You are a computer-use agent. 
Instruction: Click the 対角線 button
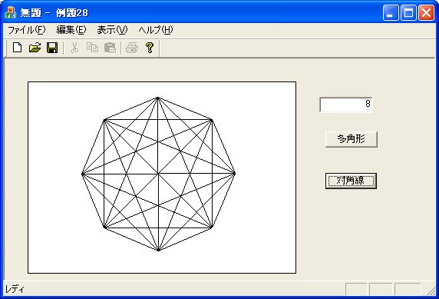[x=351, y=181]
